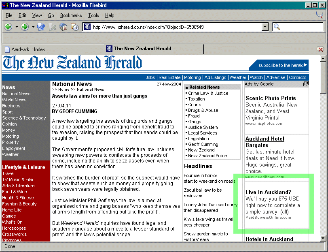Open the Bookmarks menu
Viewport: 328px width, 252px height.
(x=71, y=15)
